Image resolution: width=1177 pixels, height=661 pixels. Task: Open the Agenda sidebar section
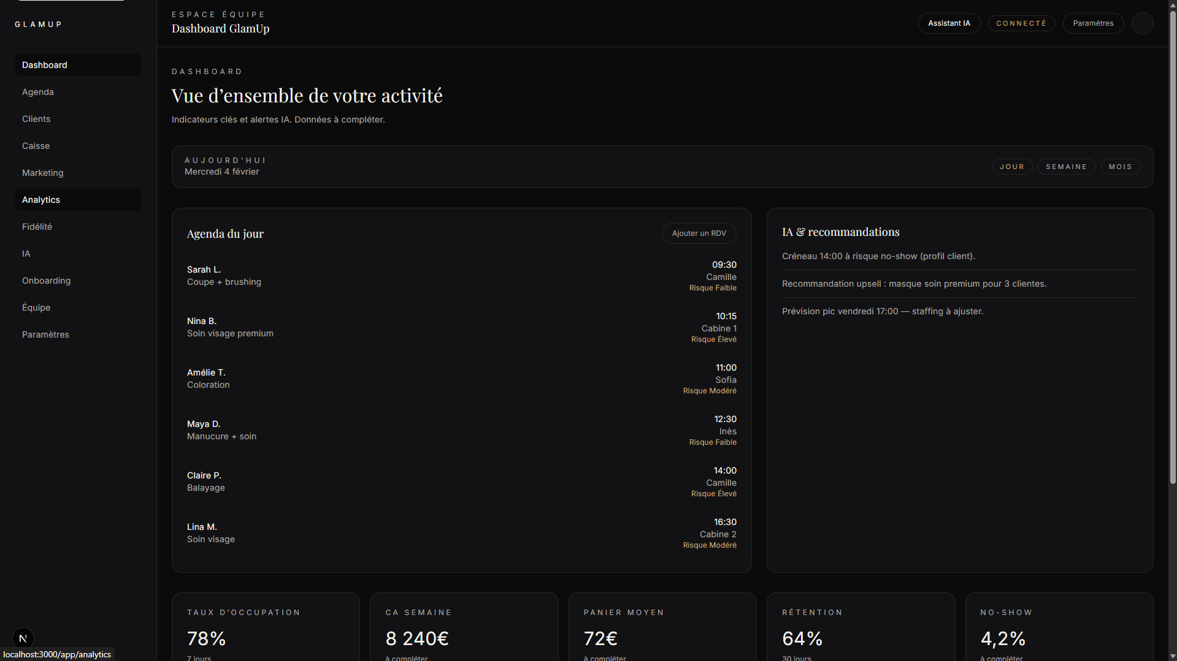38,92
